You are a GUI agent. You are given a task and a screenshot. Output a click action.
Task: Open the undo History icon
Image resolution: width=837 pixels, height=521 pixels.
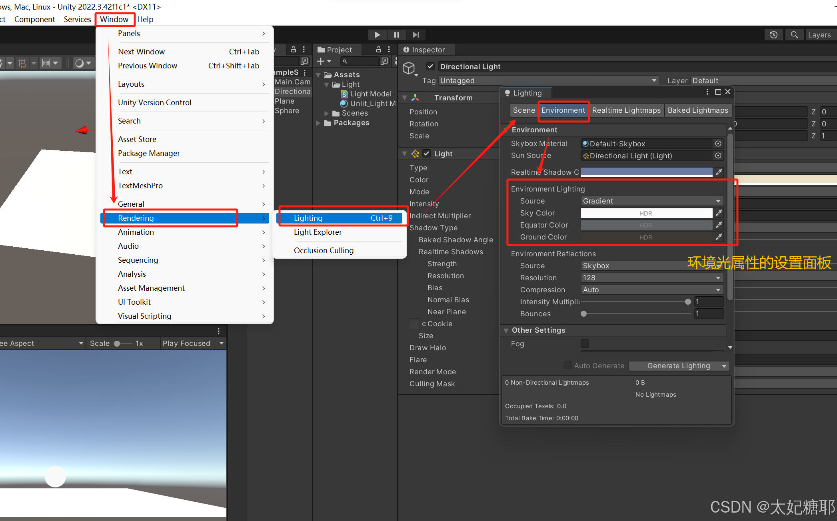pos(774,35)
